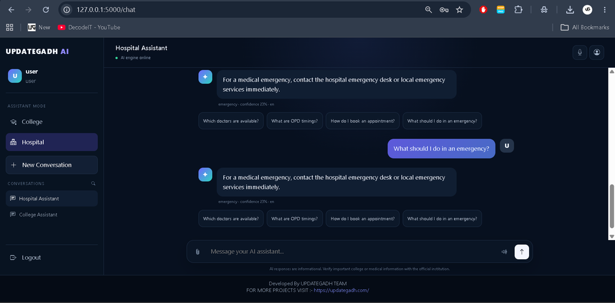The height and width of the screenshot is (303, 615).
Task: Click lower 'What should I do in an emergency?' chip
Action: point(442,219)
